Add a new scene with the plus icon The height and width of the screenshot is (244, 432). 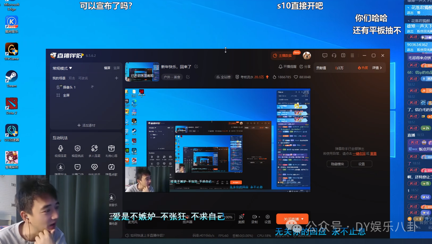tap(116, 78)
